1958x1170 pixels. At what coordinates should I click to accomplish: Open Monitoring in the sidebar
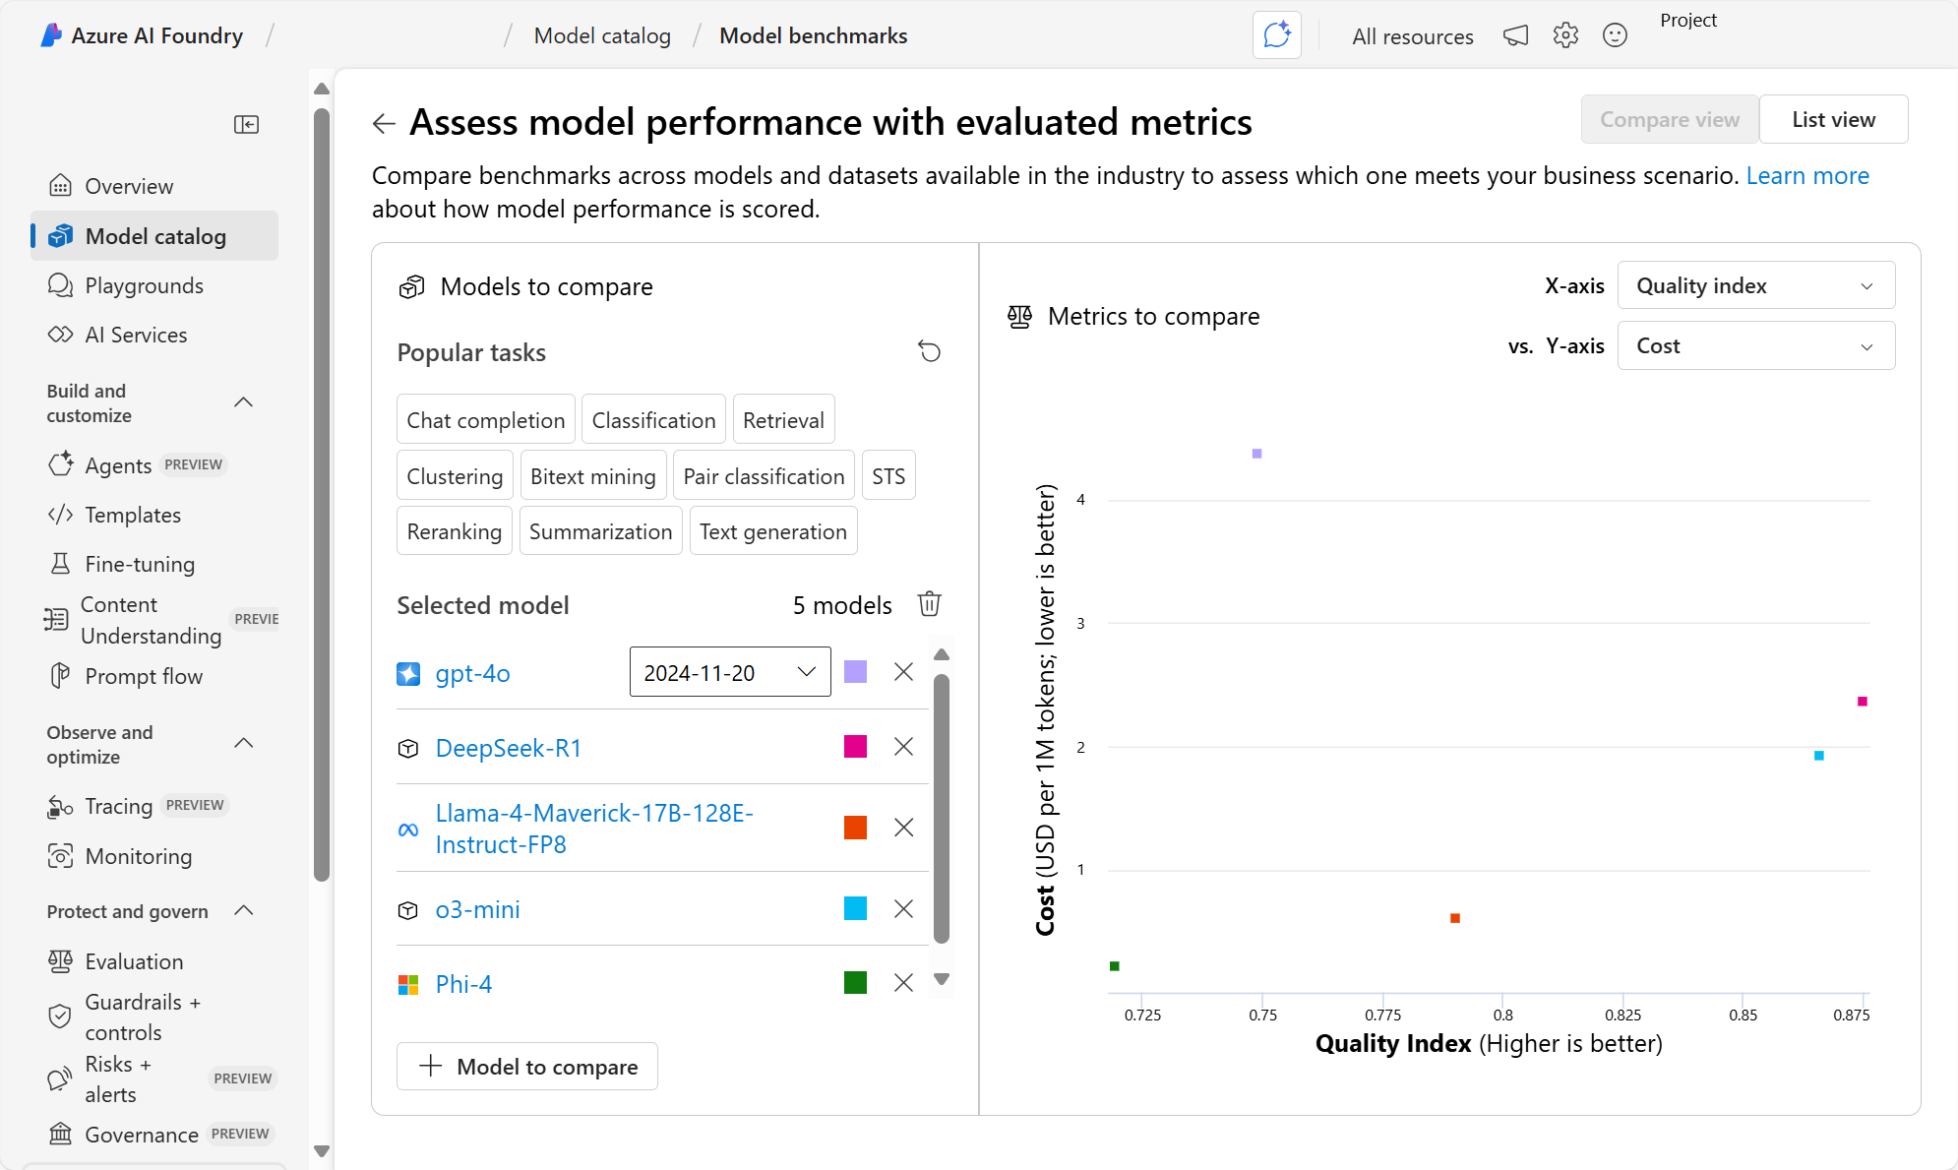click(x=154, y=856)
